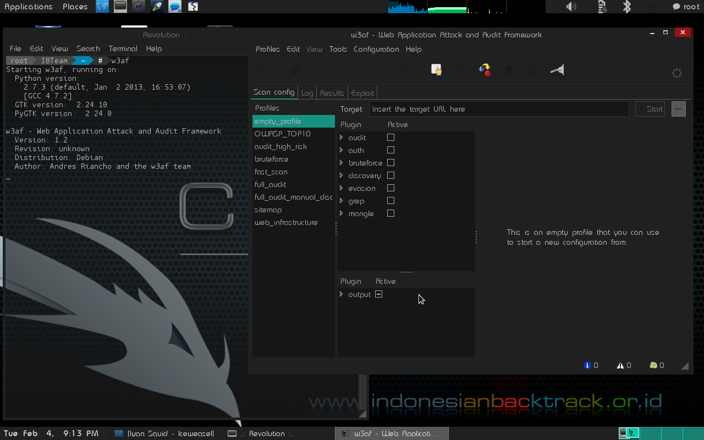
Task: Launch the camera lens icon in top panel
Action: click(x=139, y=7)
